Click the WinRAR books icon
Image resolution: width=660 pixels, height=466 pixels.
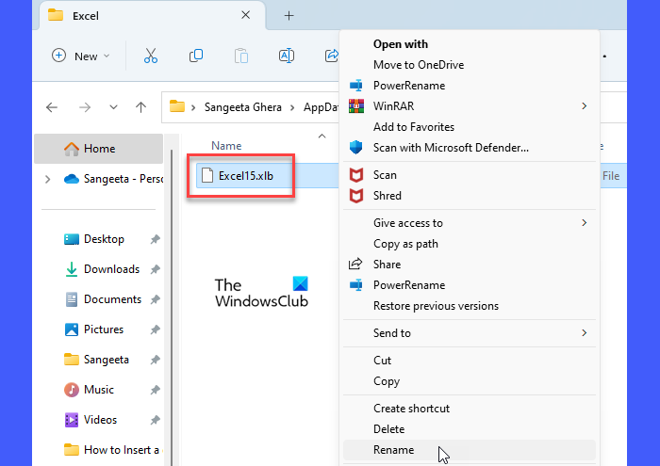[356, 105]
